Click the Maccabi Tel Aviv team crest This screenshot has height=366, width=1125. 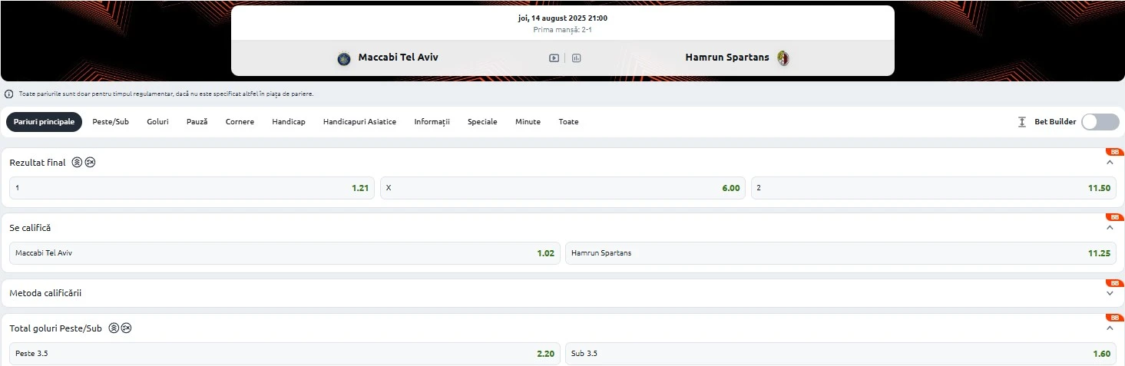pyautogui.click(x=344, y=58)
